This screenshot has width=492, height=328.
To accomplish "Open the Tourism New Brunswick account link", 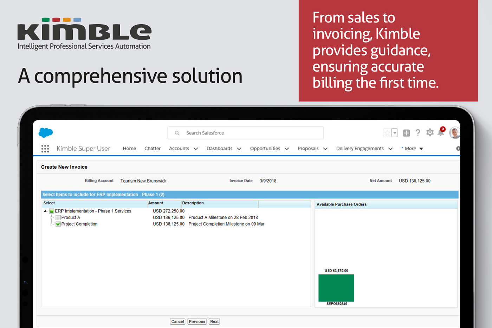I will 143,181.
